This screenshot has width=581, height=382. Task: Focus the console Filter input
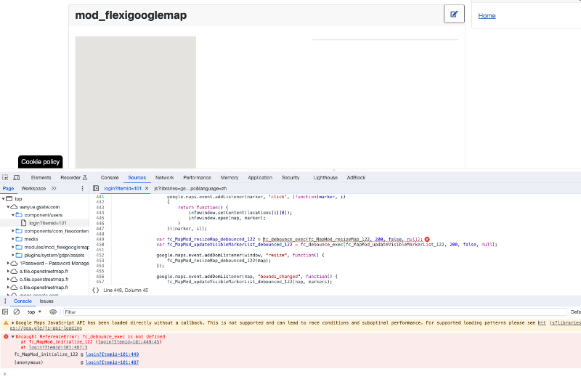315,312
